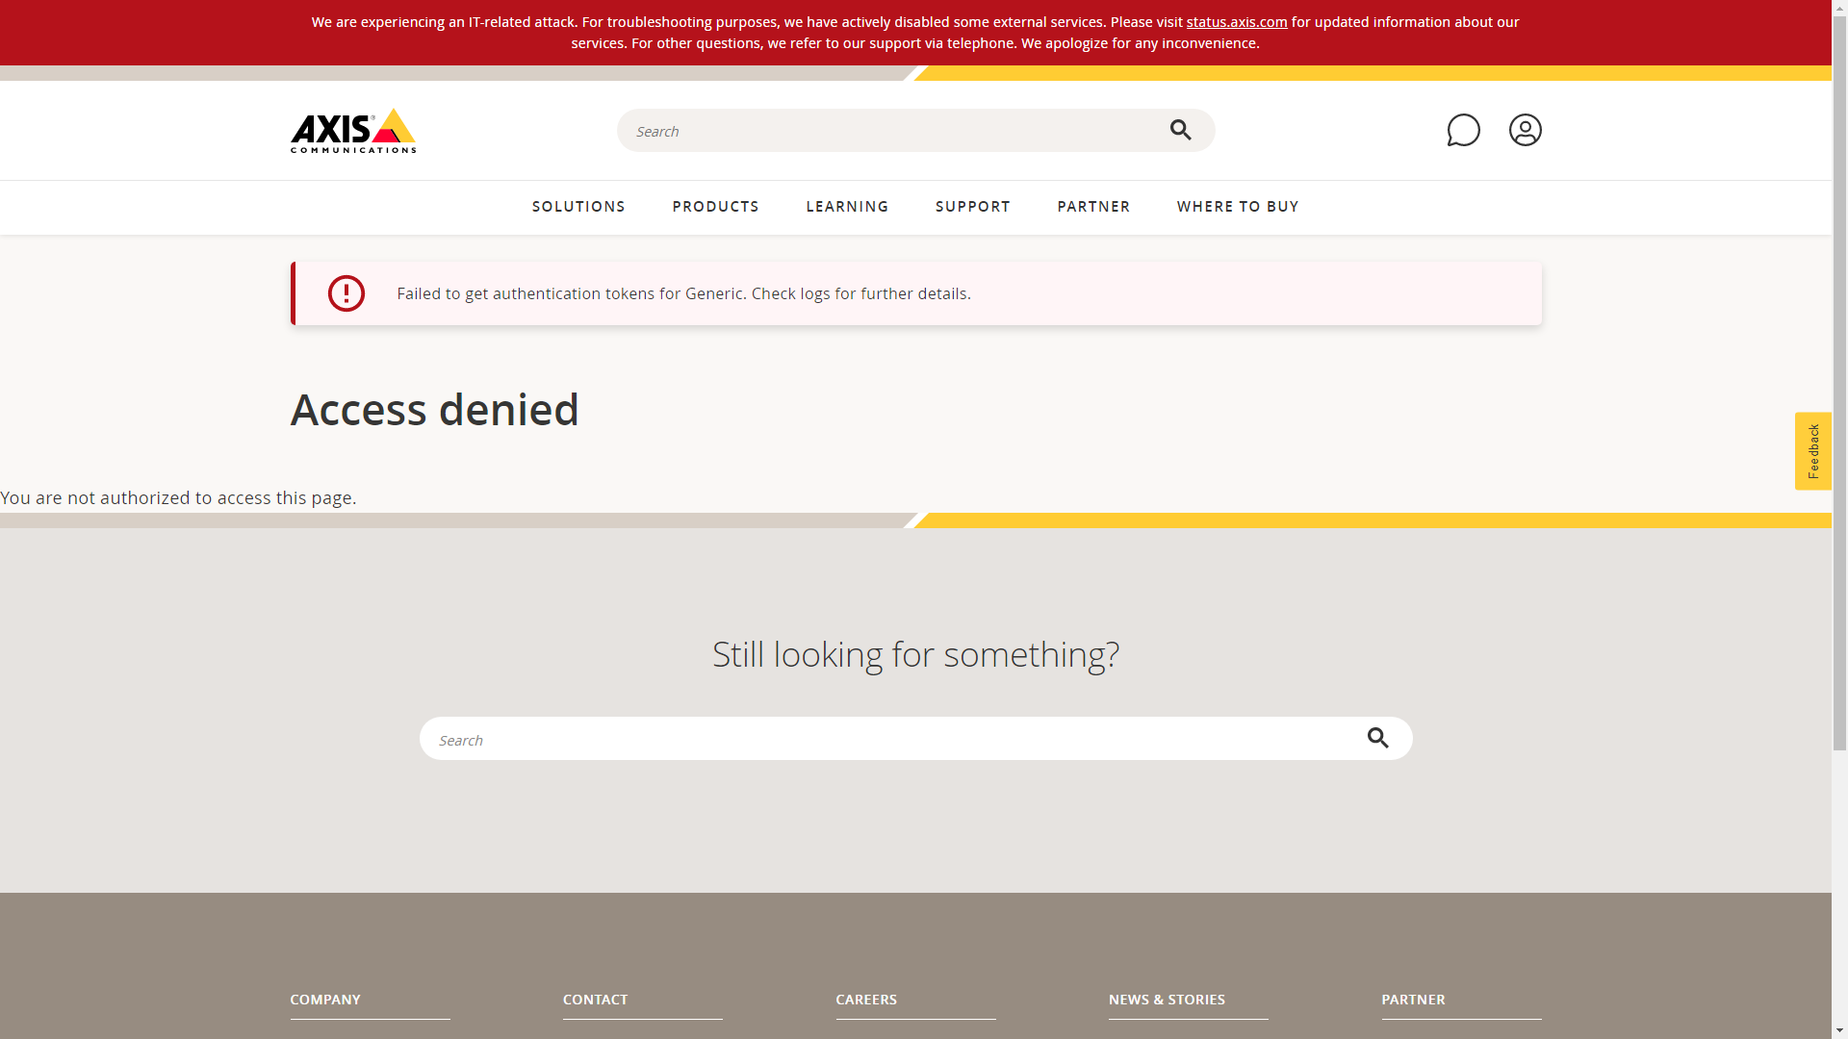1848x1039 pixels.
Task: Expand the Support navigation menu
Action: coord(972,206)
